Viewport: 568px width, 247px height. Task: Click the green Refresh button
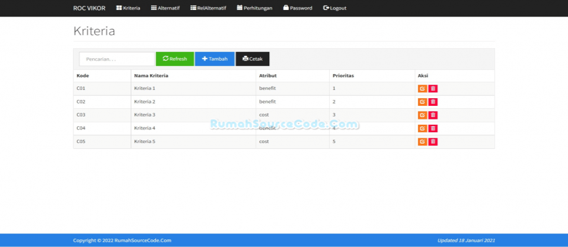pos(175,59)
